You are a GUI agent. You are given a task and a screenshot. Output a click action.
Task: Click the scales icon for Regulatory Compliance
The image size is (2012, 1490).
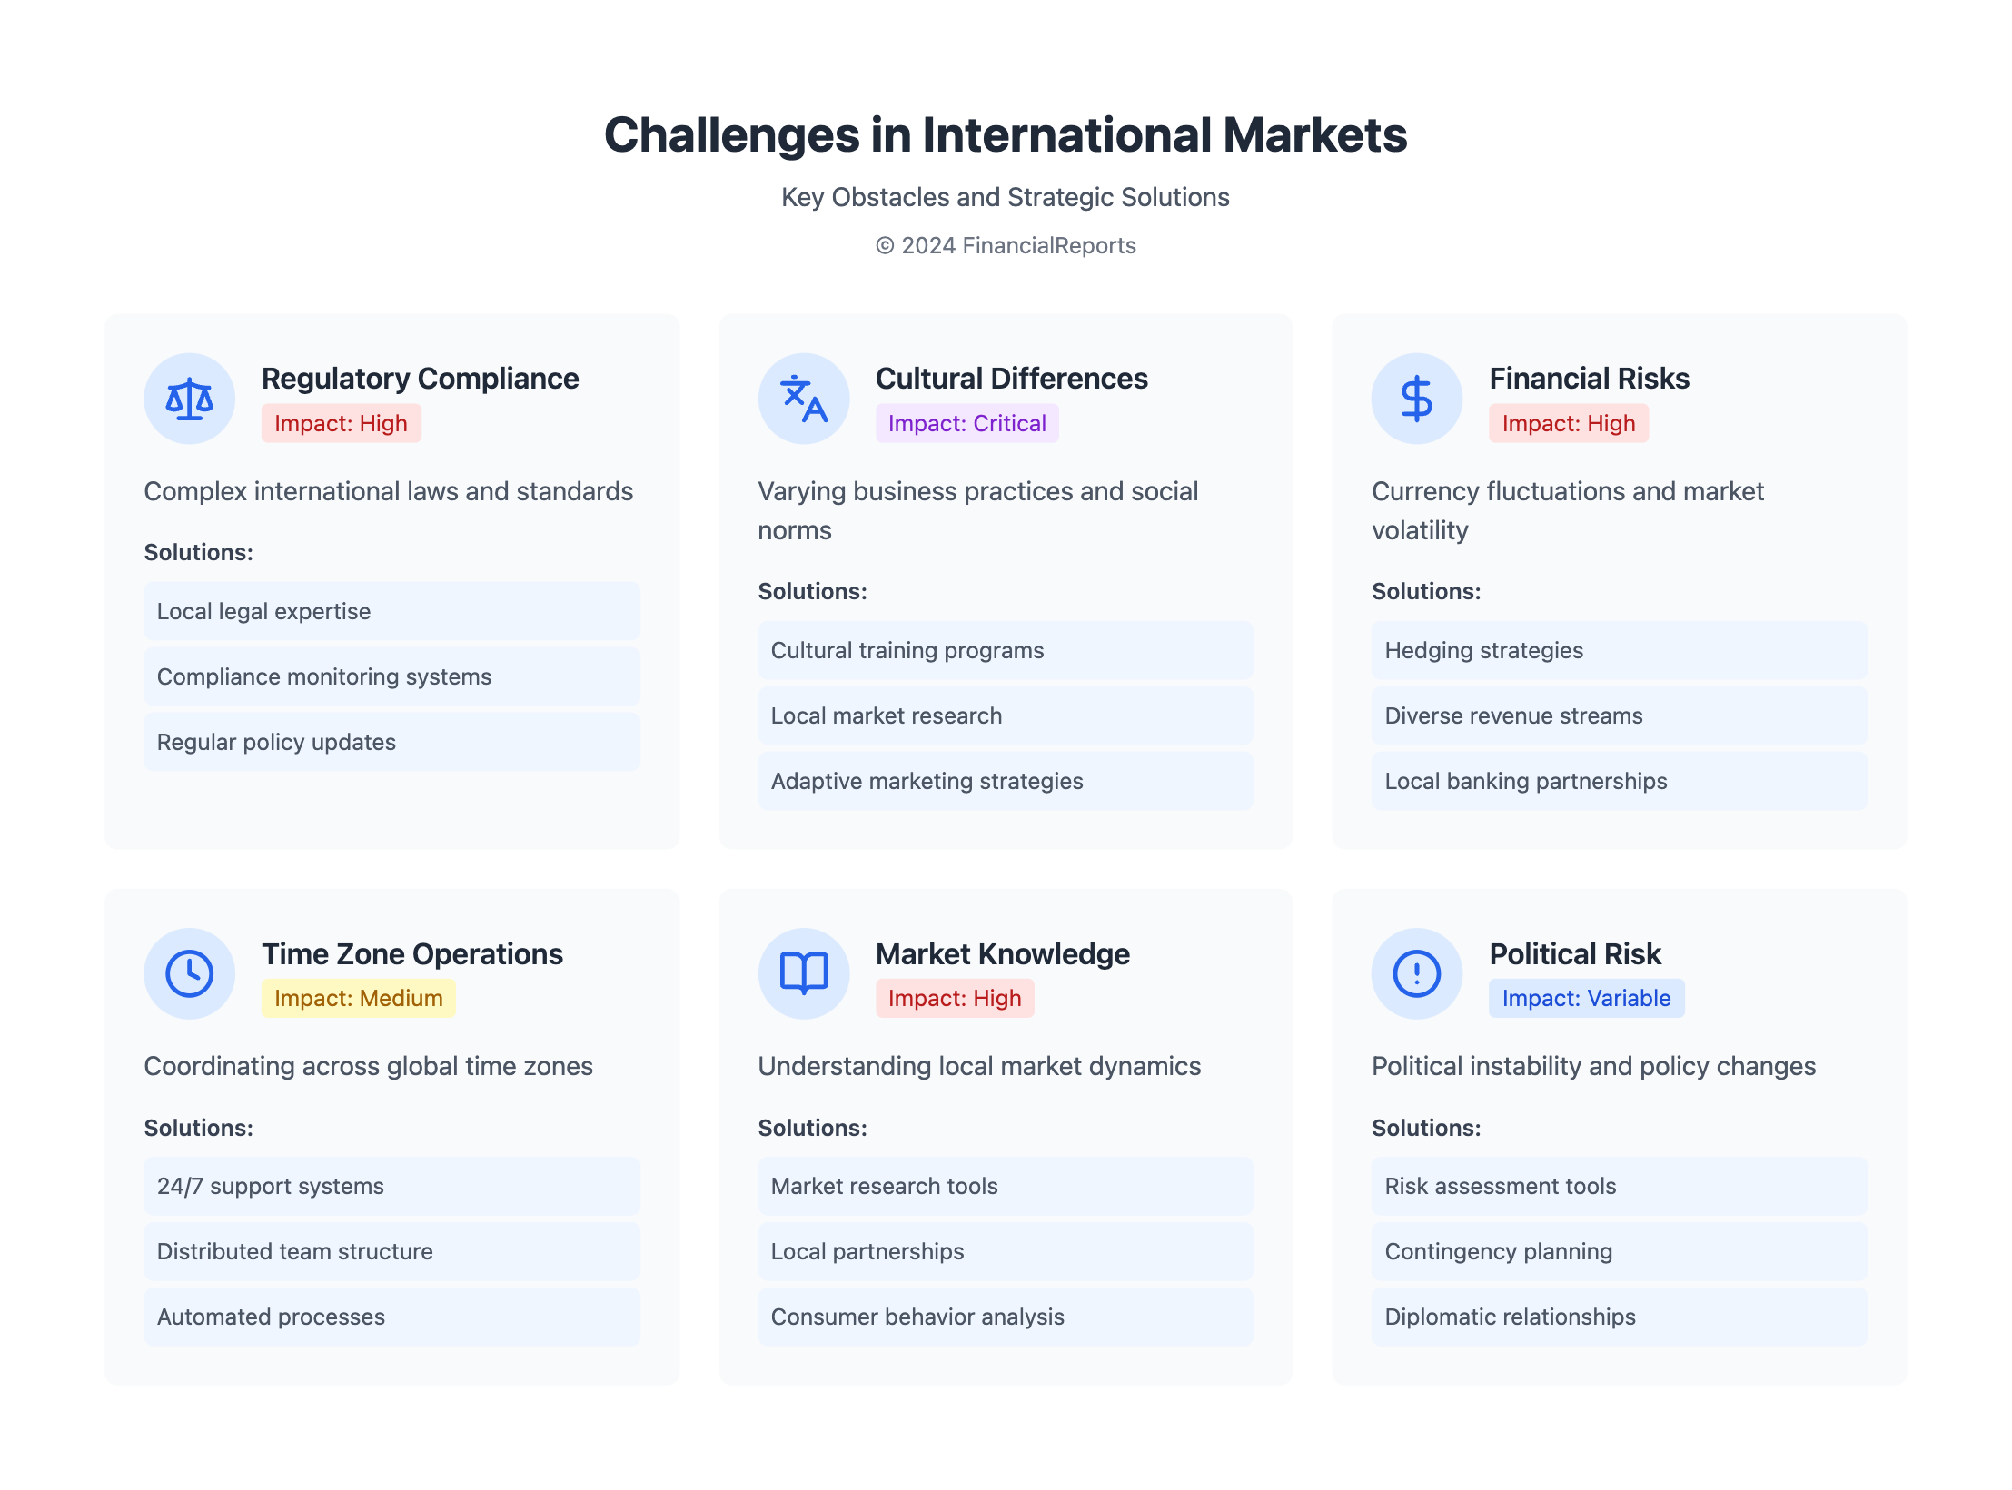tap(189, 399)
